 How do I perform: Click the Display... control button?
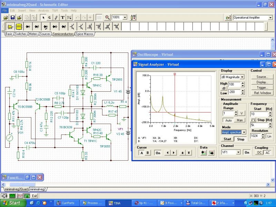pos(262,82)
